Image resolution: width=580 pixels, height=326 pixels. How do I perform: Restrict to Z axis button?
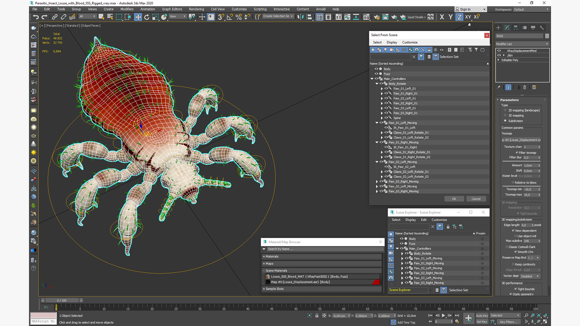pyautogui.click(x=459, y=17)
